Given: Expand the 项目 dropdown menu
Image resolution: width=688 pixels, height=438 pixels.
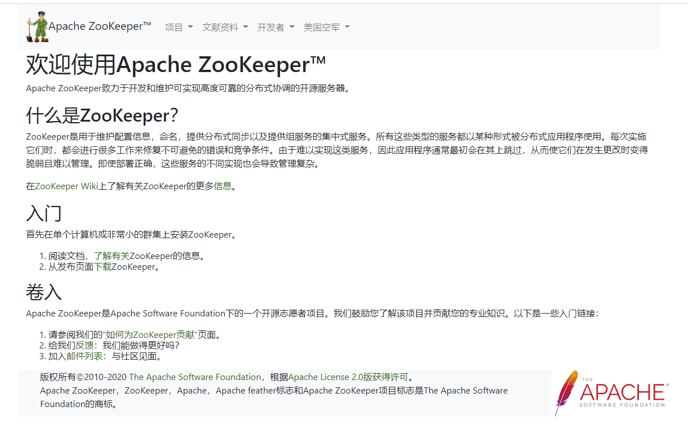Looking at the screenshot, I should coord(179,27).
